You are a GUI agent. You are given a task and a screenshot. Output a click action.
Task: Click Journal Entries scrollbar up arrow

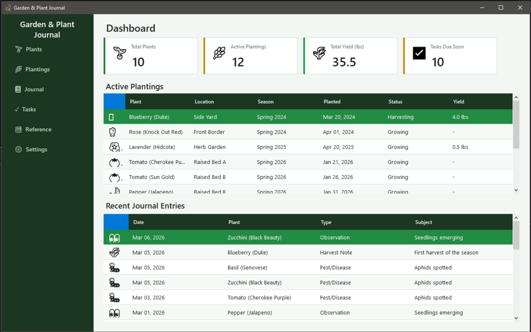pos(516,217)
